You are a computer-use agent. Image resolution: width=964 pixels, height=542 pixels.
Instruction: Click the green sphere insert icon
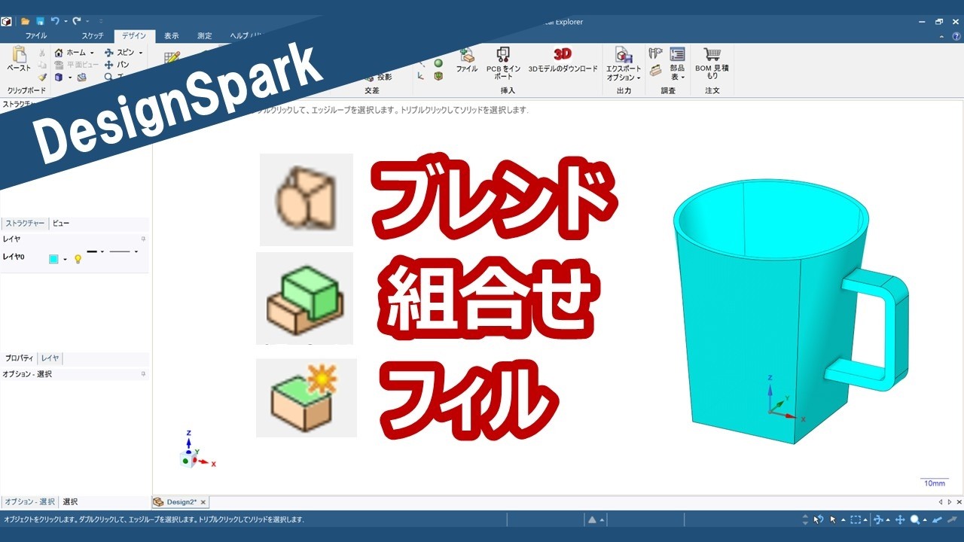(x=438, y=62)
